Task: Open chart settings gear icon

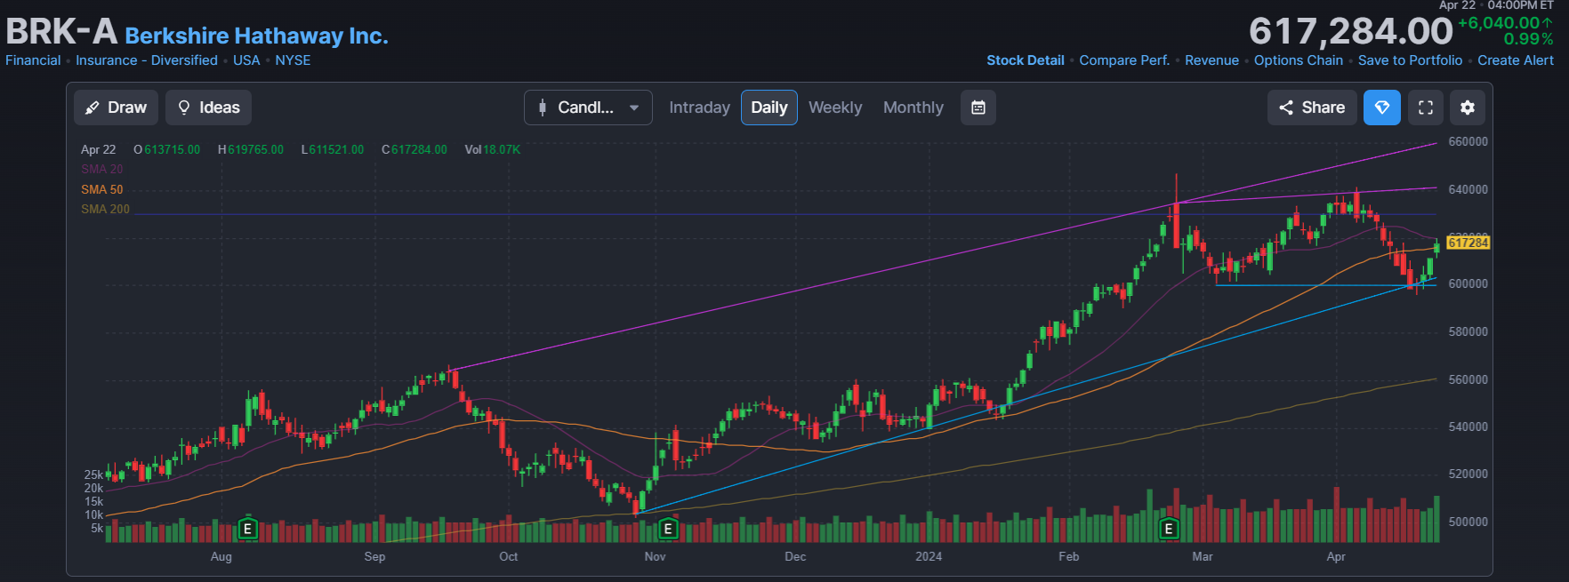Action: [x=1468, y=108]
